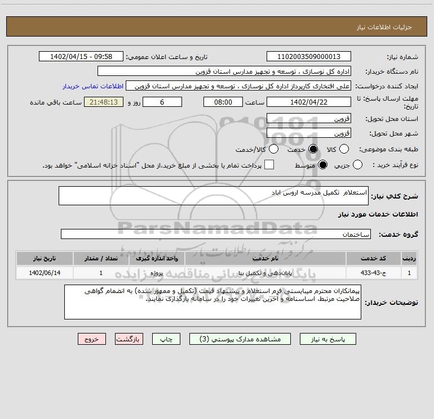
Task: Click the بازگشت back button
Action: [x=129, y=339]
